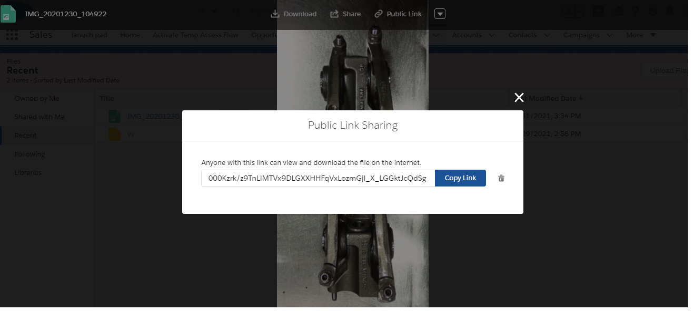Open the lanuch pad tab
Image resolution: width=694 pixels, height=311 pixels.
89,35
